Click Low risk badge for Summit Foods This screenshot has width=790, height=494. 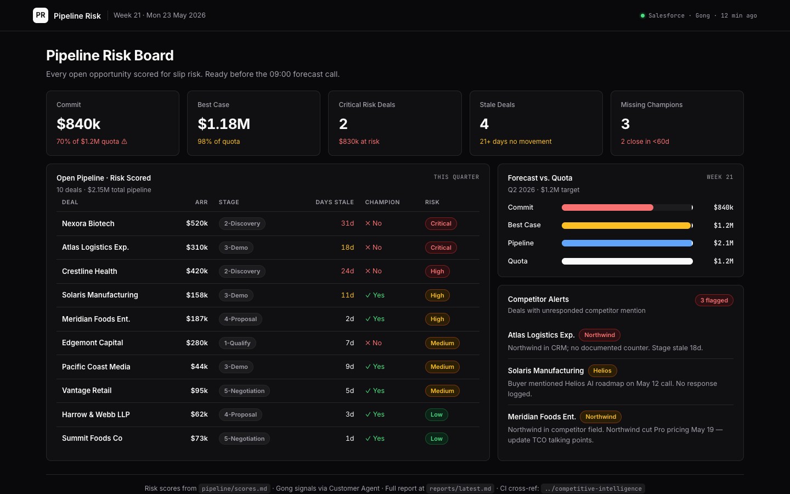[x=437, y=439]
